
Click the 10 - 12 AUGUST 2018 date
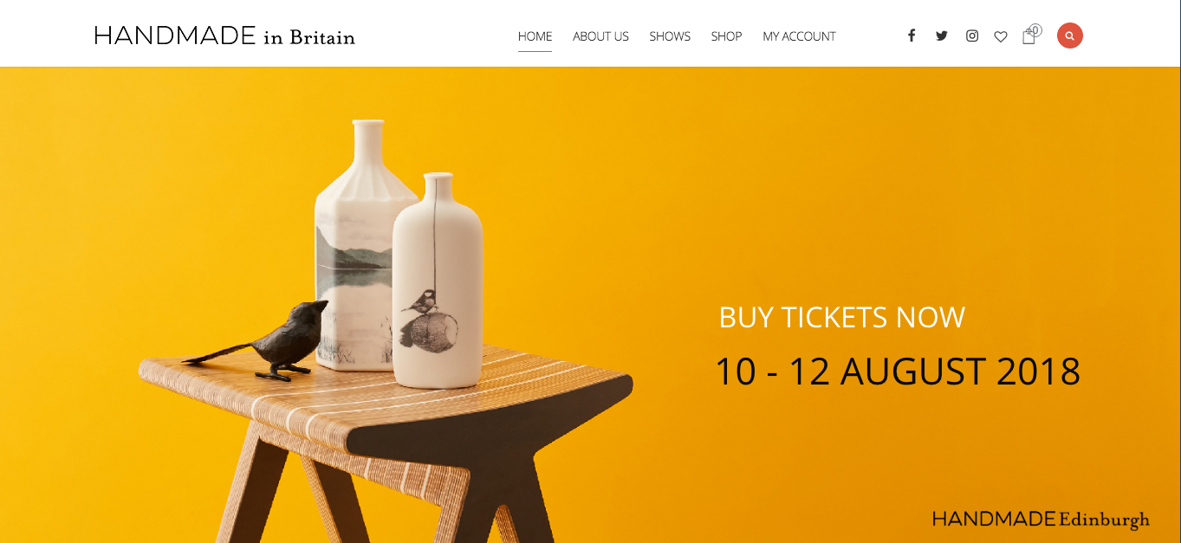[x=897, y=371]
